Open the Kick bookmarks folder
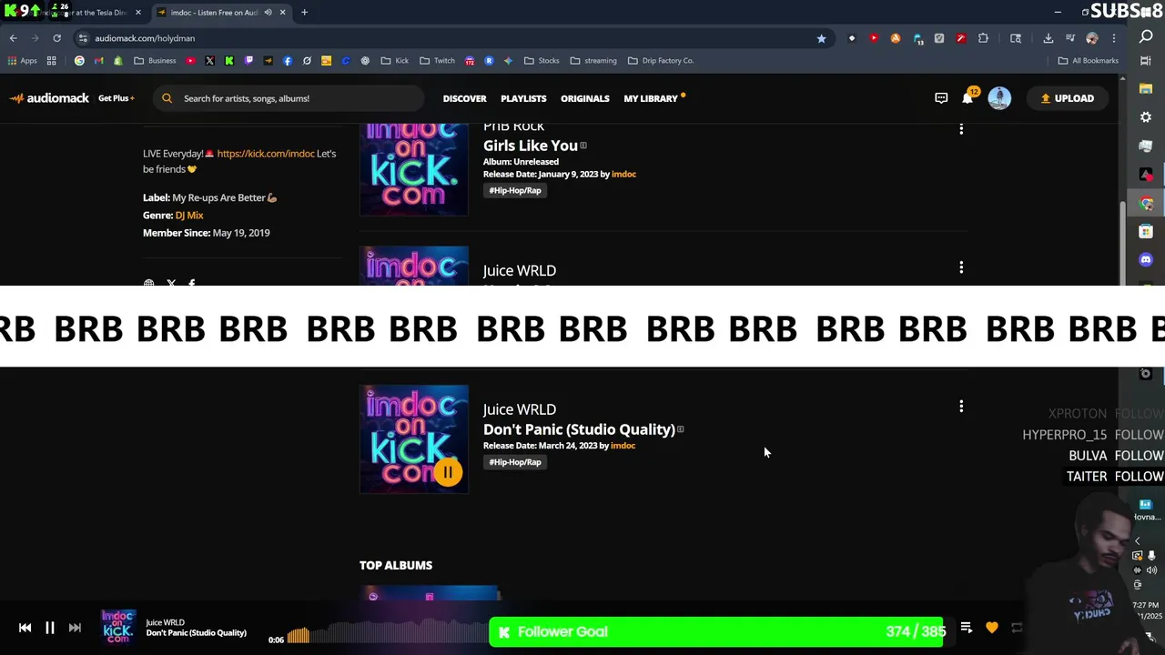This screenshot has height=655, width=1165. pyautogui.click(x=395, y=61)
